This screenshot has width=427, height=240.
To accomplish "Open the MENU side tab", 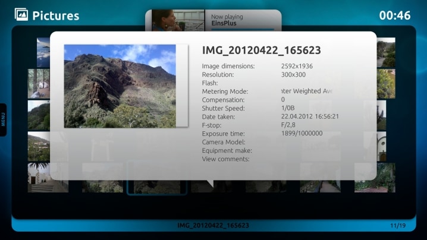I will pyautogui.click(x=4, y=120).
